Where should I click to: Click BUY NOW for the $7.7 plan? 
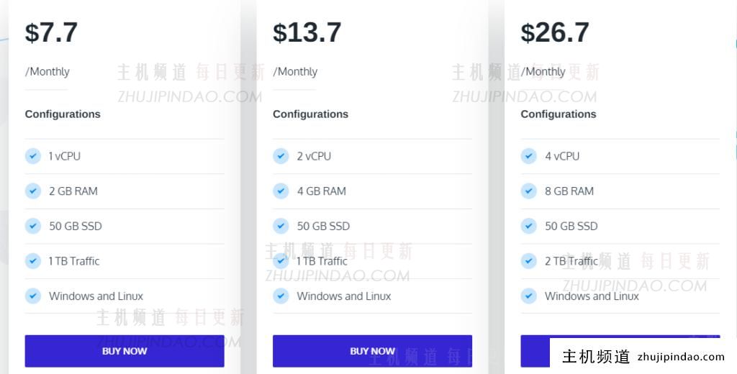(125, 351)
